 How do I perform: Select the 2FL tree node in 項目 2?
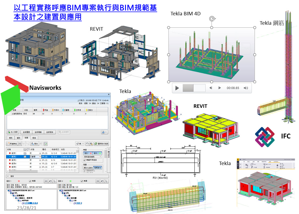pyautogui.click(x=67, y=193)
